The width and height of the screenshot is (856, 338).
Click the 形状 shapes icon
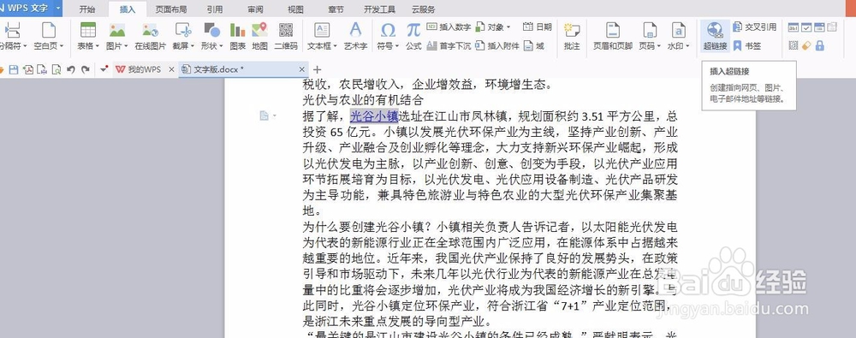pyautogui.click(x=211, y=30)
